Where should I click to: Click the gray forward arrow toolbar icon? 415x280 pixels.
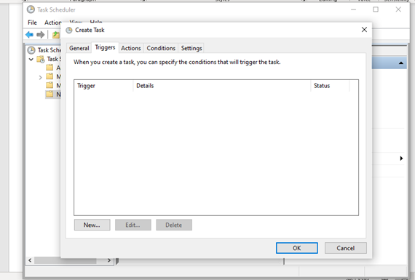[40, 35]
